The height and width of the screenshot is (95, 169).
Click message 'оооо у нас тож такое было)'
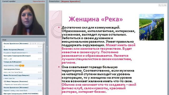click(13, 72)
